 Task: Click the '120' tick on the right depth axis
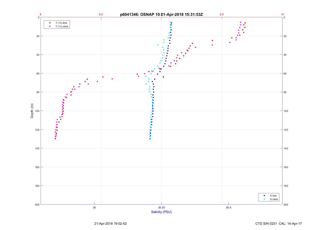pos(286,130)
